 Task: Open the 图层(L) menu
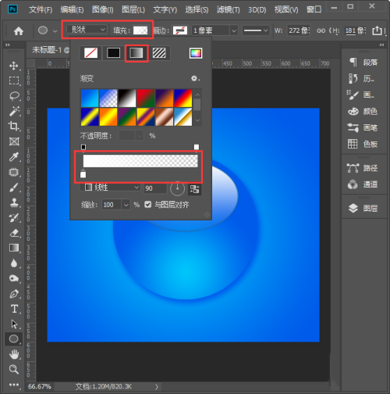click(x=133, y=9)
